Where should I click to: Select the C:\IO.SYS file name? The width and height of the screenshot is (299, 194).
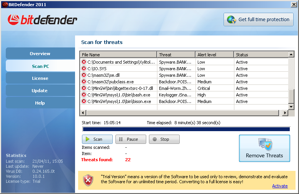[97, 68]
